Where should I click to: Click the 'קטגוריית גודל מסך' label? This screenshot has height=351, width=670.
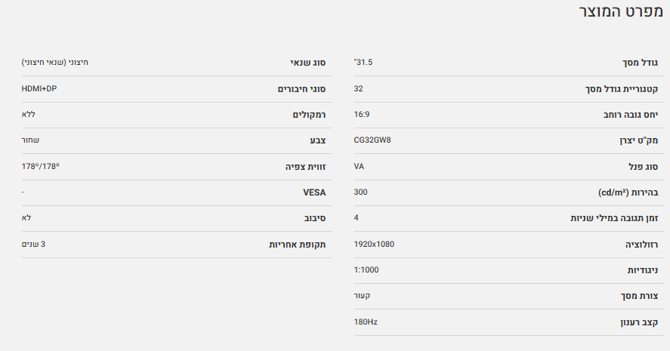614,88
